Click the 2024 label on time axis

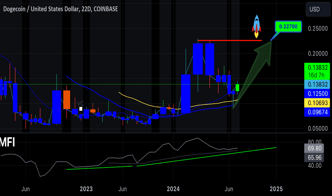click(173, 189)
